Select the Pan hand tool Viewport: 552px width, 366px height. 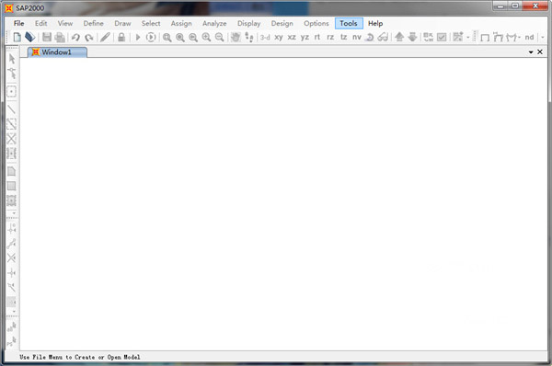[x=236, y=37]
